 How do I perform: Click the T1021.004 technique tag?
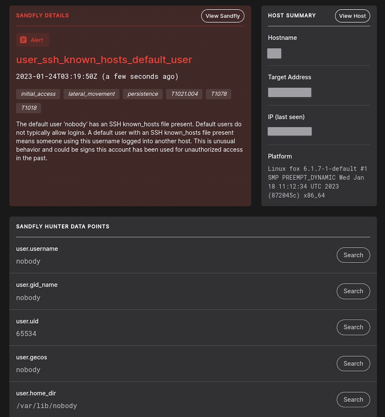click(x=184, y=94)
